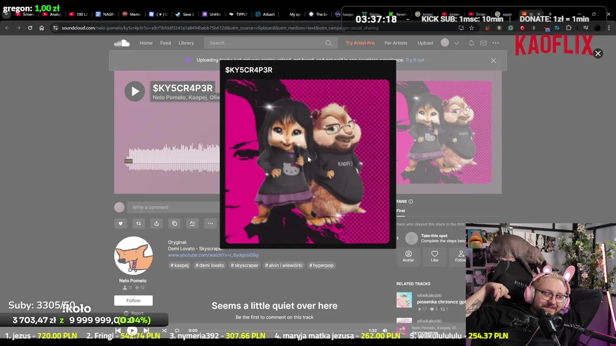616x346 pixels.
Task: Select the First fans tab
Action: pyautogui.click(x=400, y=211)
